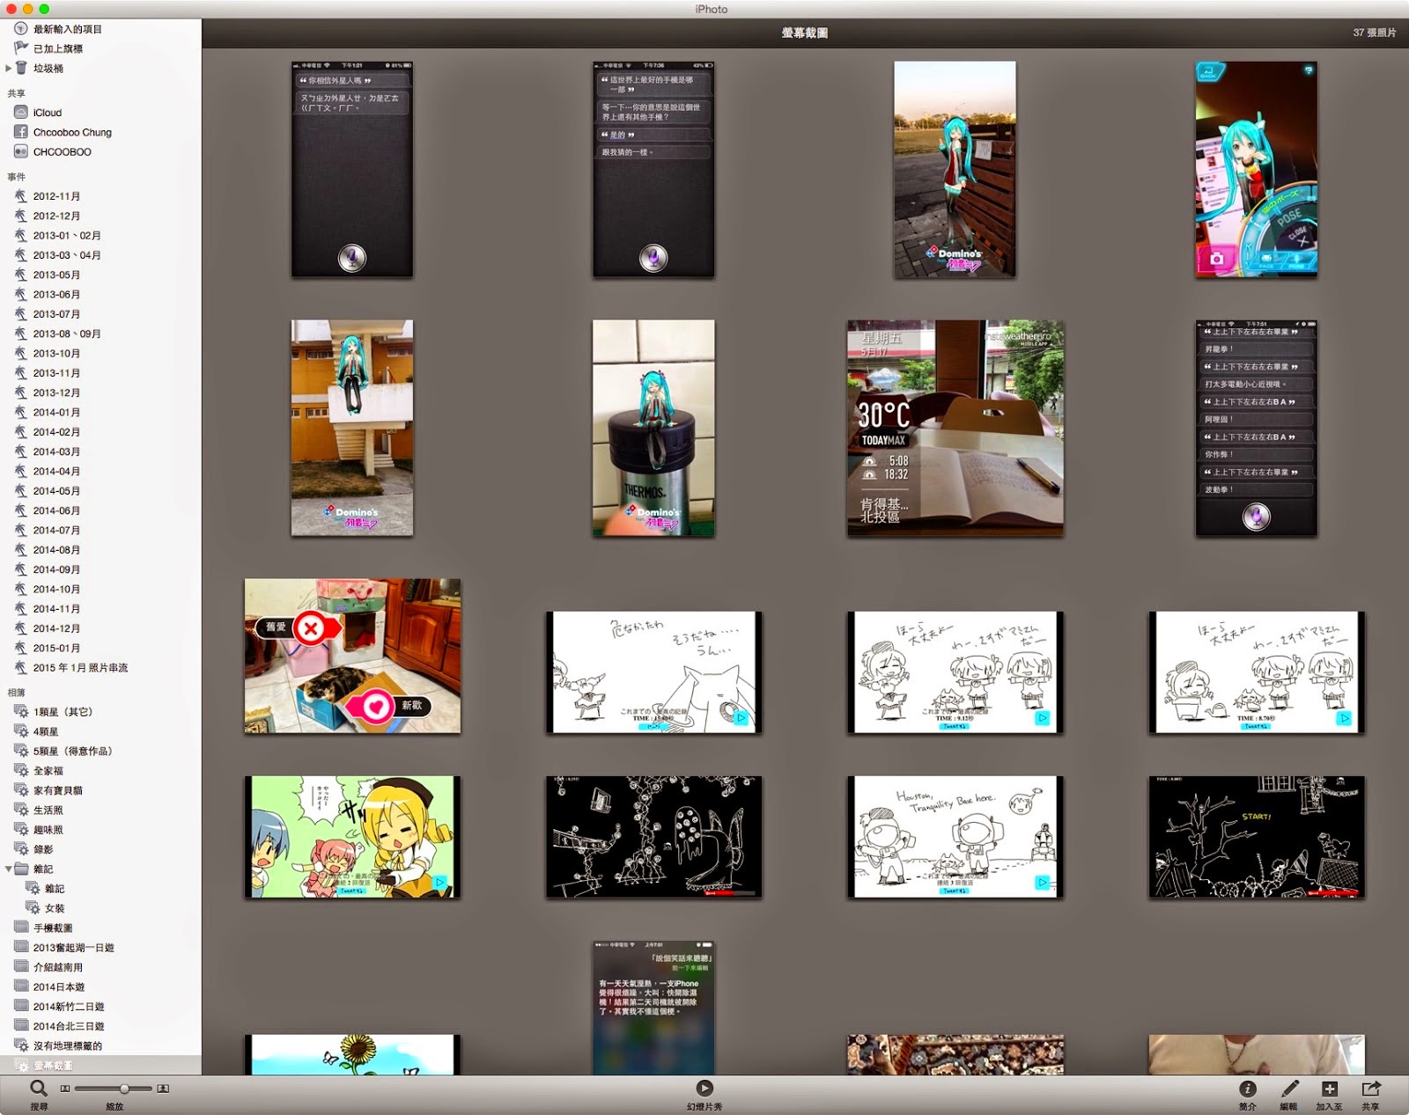
Task: Click the album icon for 2014新竹二日遊
Action: 21,1006
